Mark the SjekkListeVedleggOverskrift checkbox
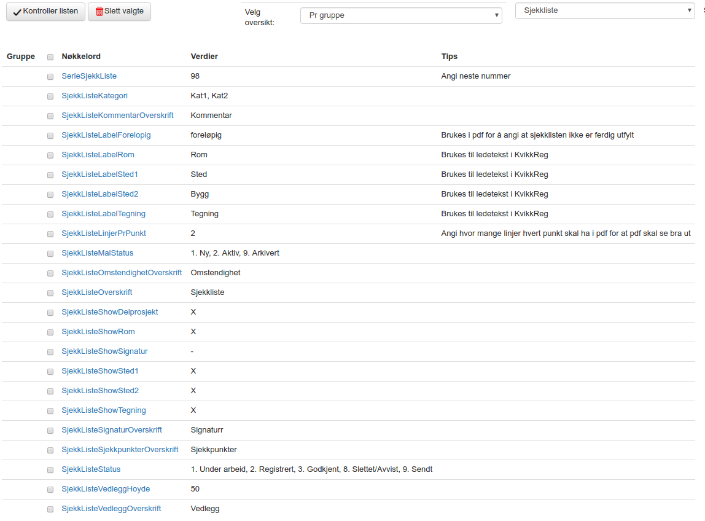The height and width of the screenshot is (521, 705). pos(50,509)
